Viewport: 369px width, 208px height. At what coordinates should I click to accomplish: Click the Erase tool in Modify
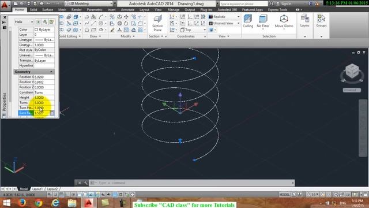click(x=112, y=30)
